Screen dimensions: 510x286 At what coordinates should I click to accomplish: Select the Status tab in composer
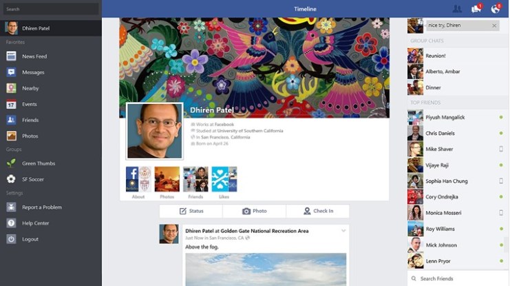(x=191, y=211)
